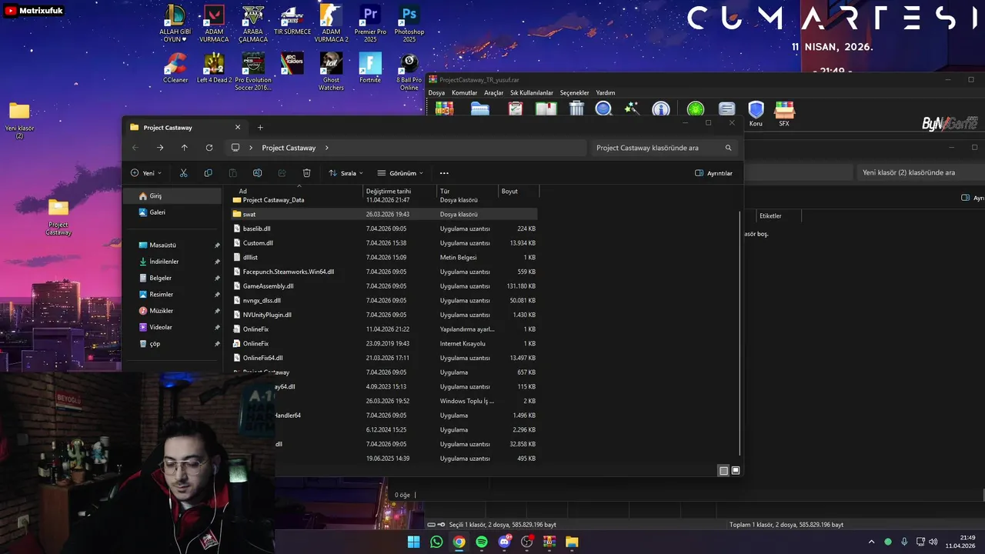Open İndirilenler in navigation pane
This screenshot has width=985, height=554.
tap(172, 262)
